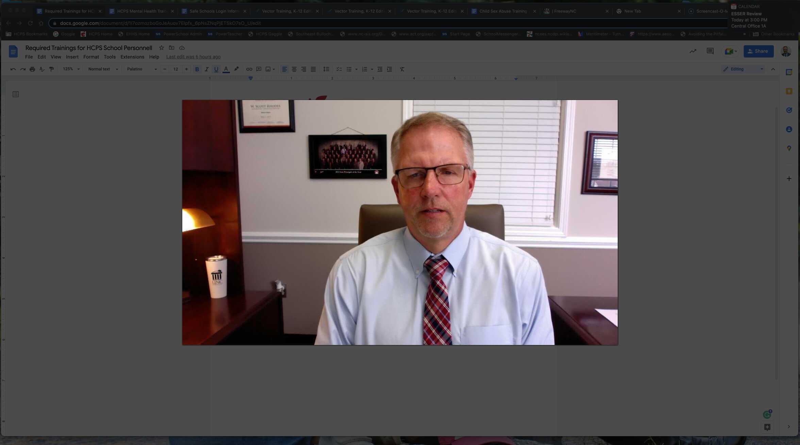Clear text formatting
Viewport: 800px width, 445px height.
[x=402, y=69]
